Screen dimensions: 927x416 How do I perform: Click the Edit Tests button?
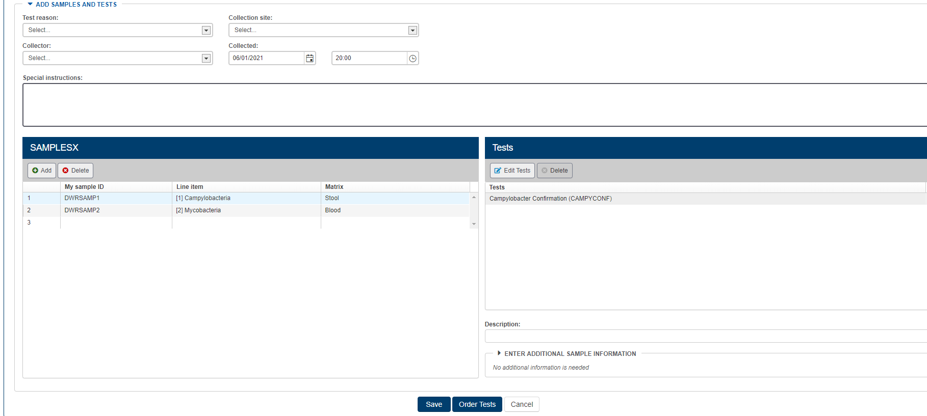[512, 171]
